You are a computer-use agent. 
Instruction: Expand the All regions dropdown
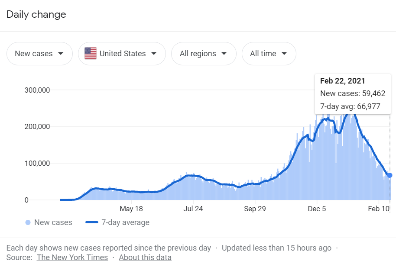click(204, 54)
